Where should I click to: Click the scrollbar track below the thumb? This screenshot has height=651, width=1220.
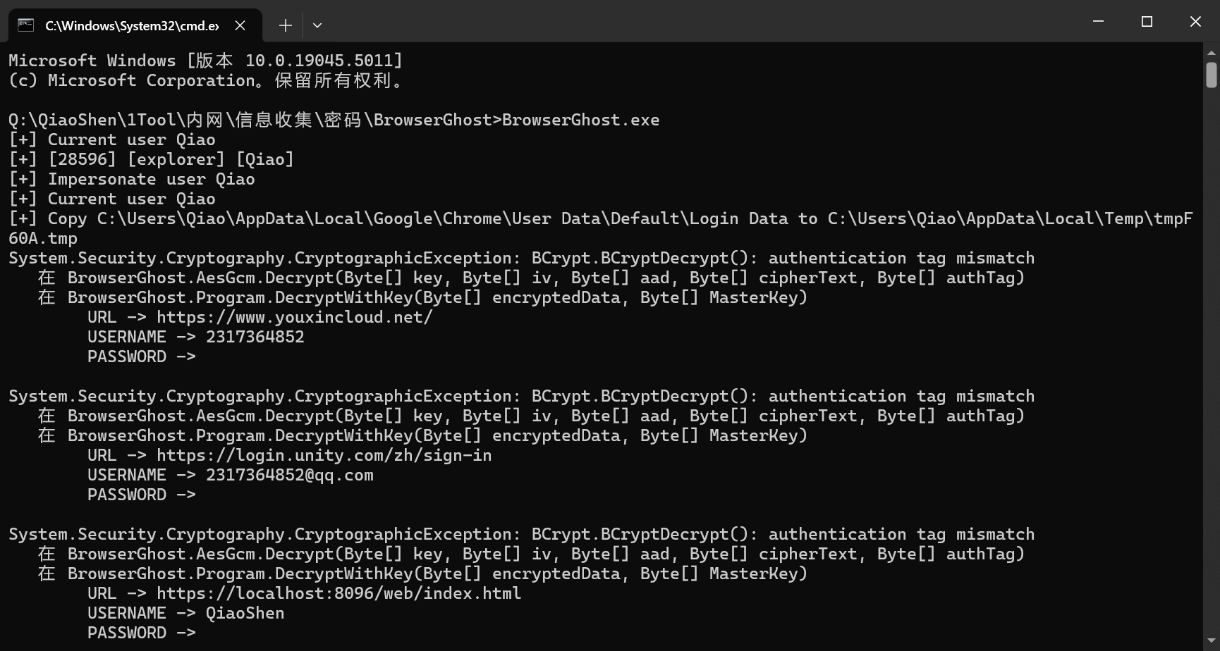click(x=1212, y=352)
